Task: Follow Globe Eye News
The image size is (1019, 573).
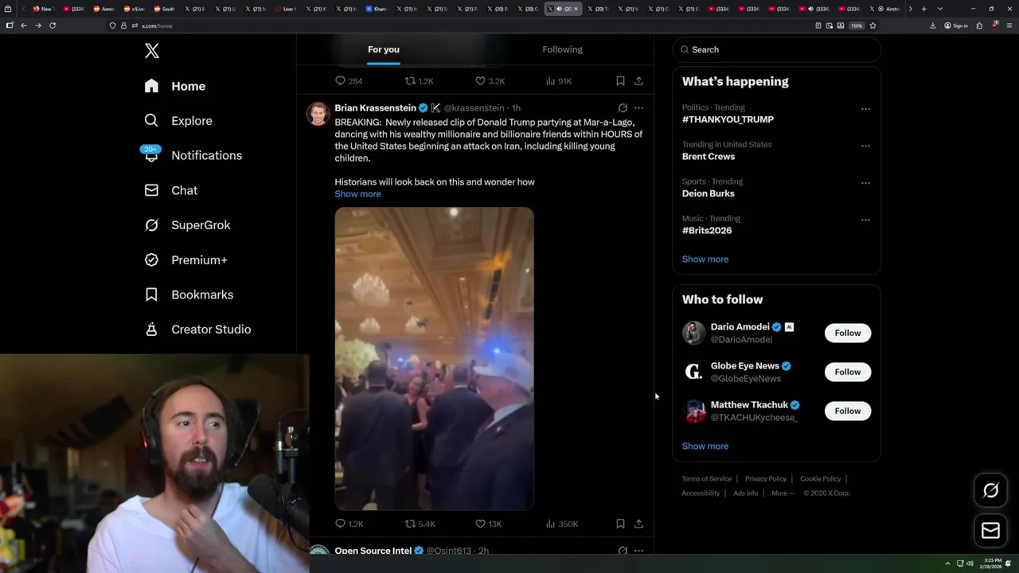Action: coord(847,372)
